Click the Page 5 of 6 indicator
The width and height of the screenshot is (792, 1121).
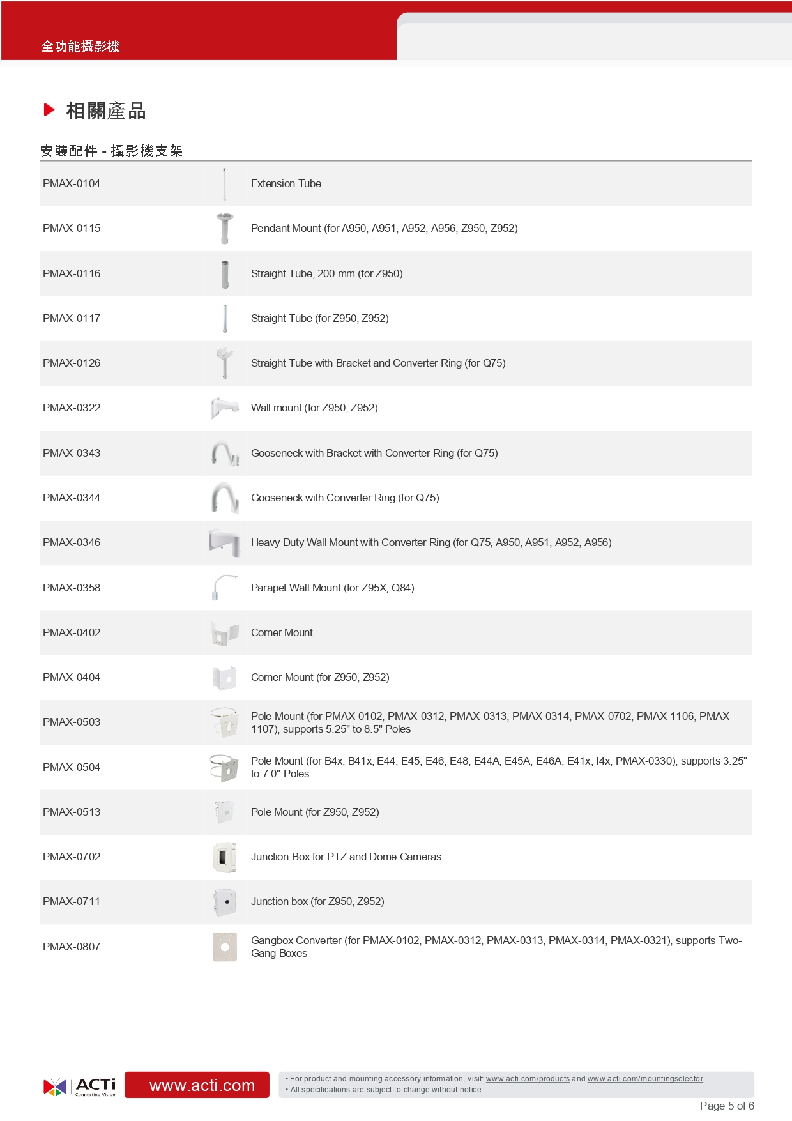[727, 1106]
